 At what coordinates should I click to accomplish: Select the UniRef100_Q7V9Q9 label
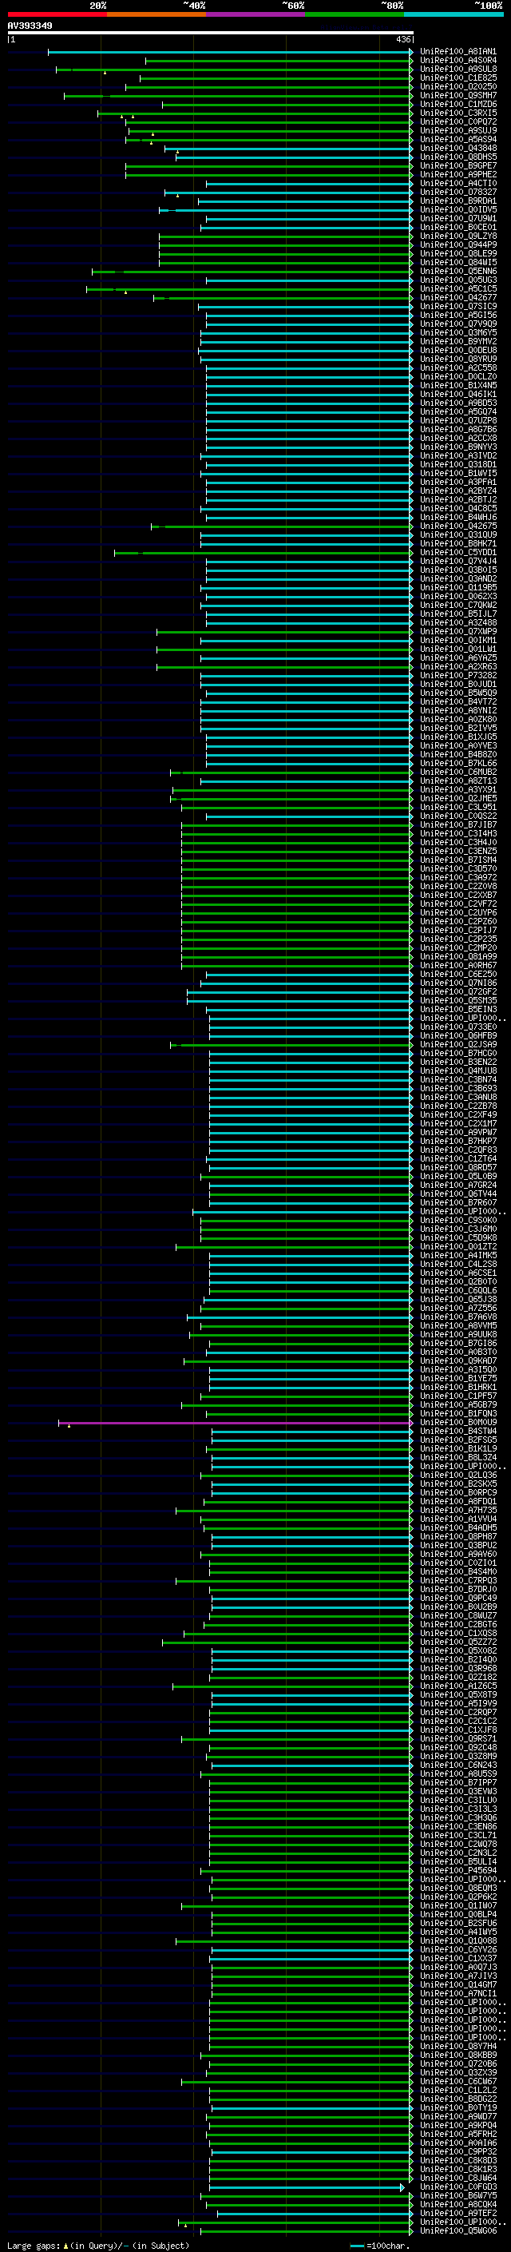[x=458, y=324]
